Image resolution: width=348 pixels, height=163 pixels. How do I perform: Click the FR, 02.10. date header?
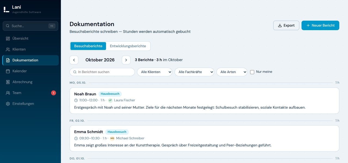[x=77, y=121]
